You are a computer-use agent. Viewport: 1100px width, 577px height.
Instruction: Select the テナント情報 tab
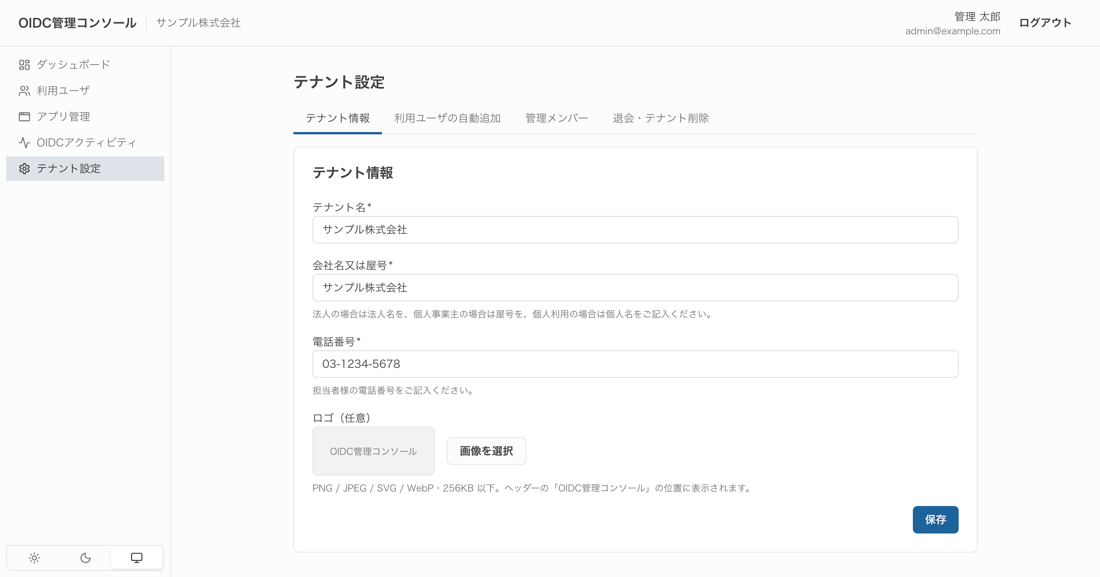tap(337, 118)
